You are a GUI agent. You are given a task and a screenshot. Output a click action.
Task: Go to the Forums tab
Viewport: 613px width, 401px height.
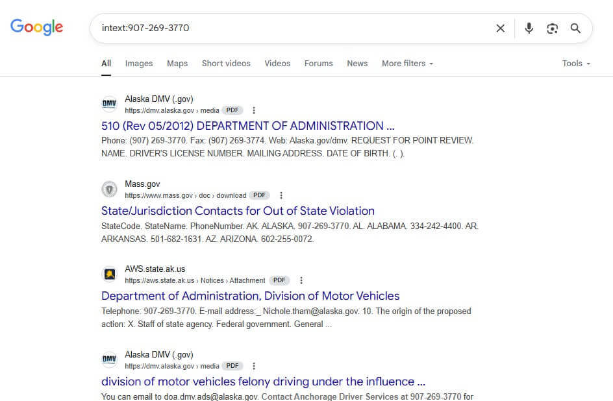pyautogui.click(x=319, y=63)
